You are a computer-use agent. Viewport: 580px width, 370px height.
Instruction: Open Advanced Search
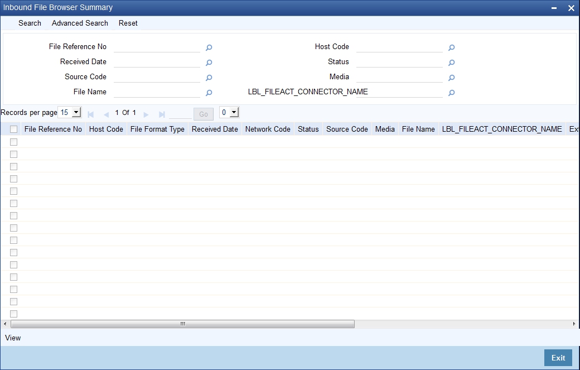click(80, 23)
